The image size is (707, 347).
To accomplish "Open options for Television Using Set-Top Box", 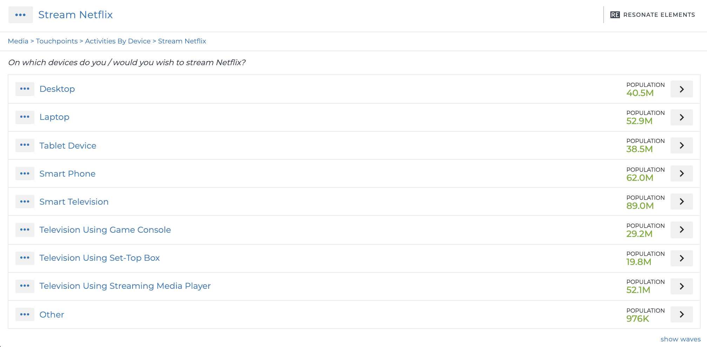I will point(25,258).
